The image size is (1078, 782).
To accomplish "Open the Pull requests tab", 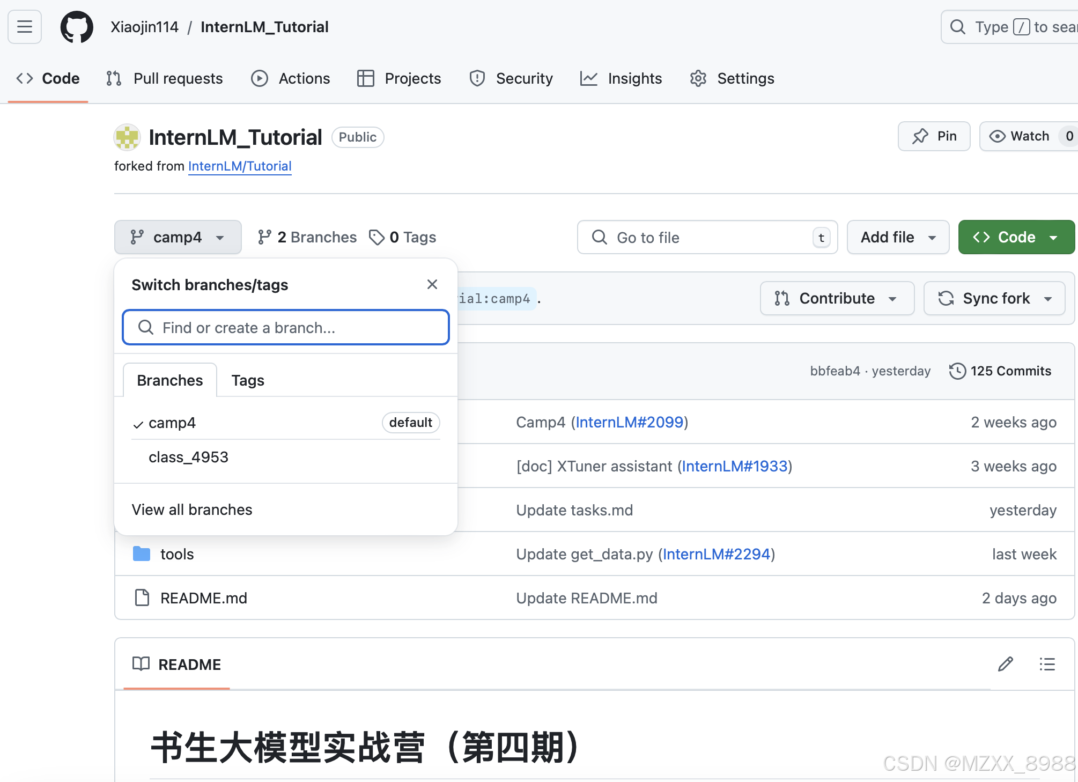I will (x=164, y=78).
